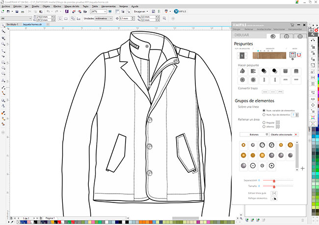Image resolution: width=319 pixels, height=225 pixels.
Task: Select 'Num. fijo de elementos' radio option
Action: (265, 114)
